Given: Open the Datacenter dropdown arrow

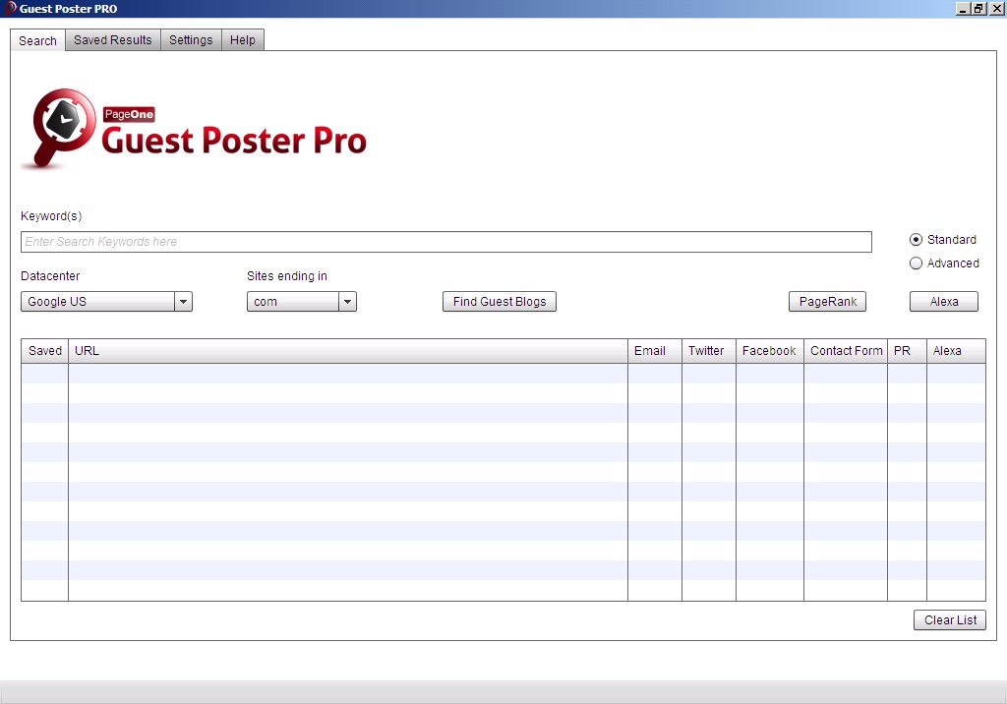Looking at the screenshot, I should [183, 301].
